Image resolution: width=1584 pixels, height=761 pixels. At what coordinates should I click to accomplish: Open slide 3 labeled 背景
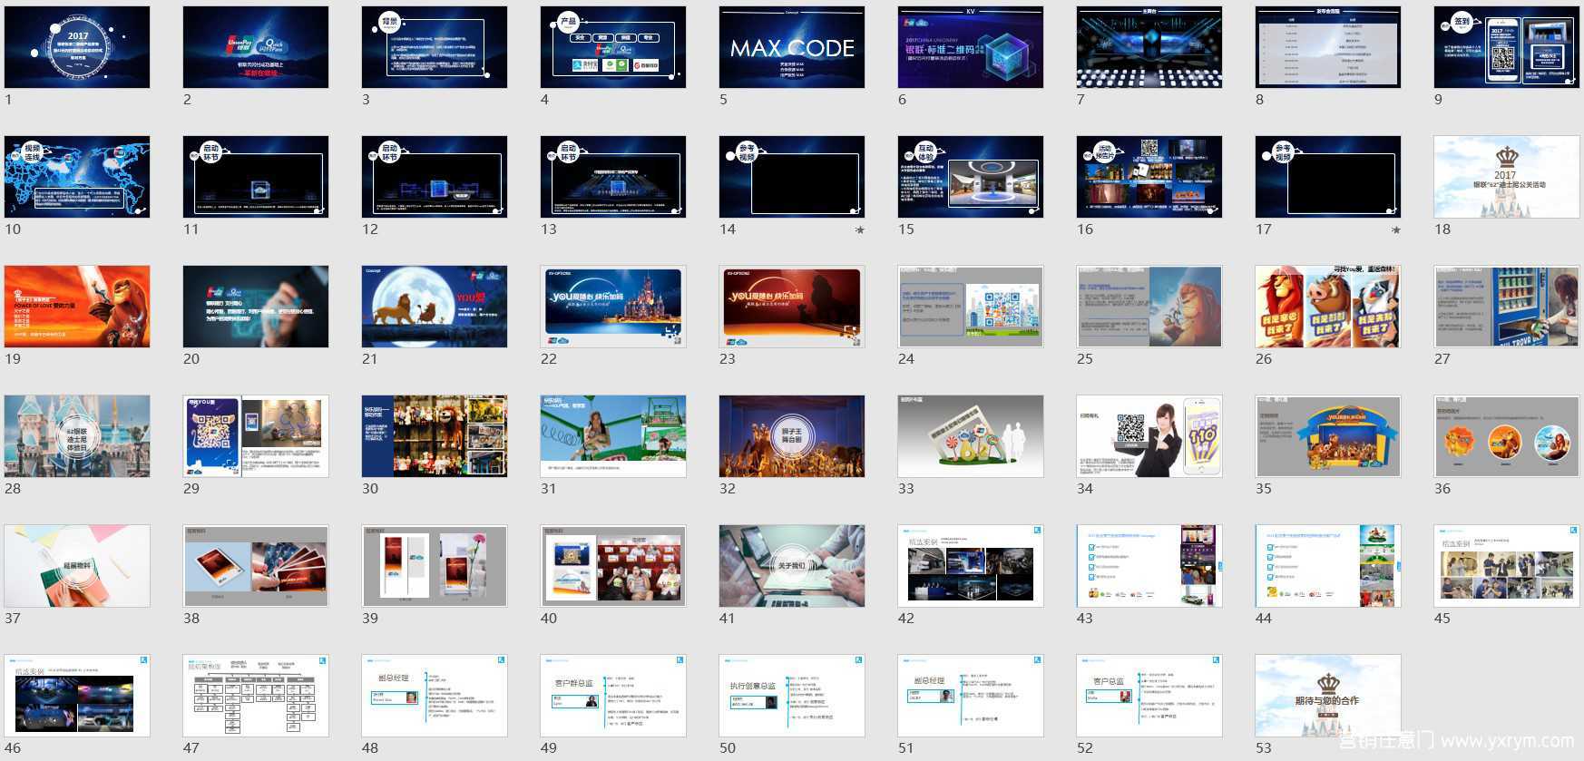435,47
